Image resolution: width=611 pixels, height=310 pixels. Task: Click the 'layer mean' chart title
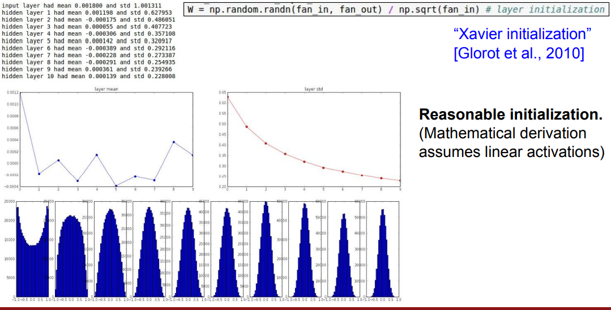(106, 89)
